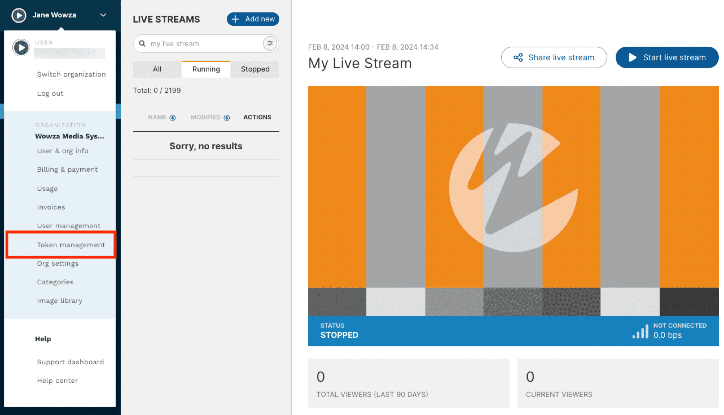Switch the stream list filter to Stopped
The image size is (724, 415).
pyautogui.click(x=255, y=69)
